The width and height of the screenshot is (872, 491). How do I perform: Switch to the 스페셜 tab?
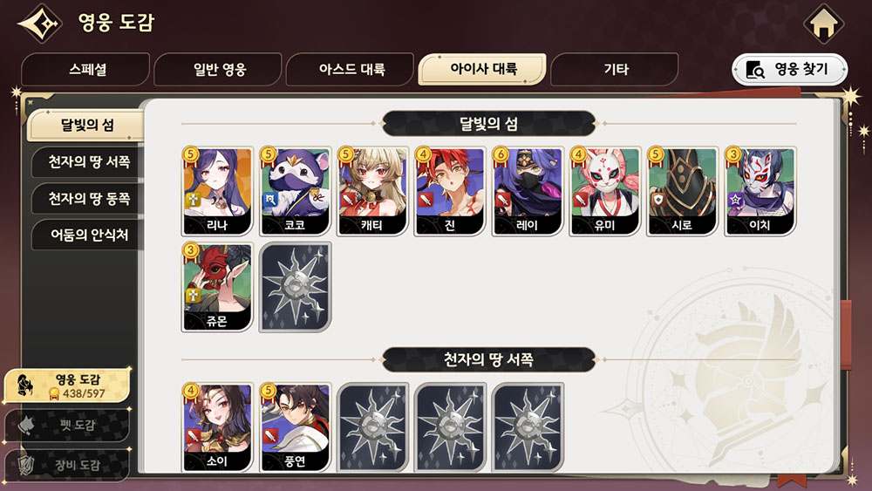tap(85, 70)
